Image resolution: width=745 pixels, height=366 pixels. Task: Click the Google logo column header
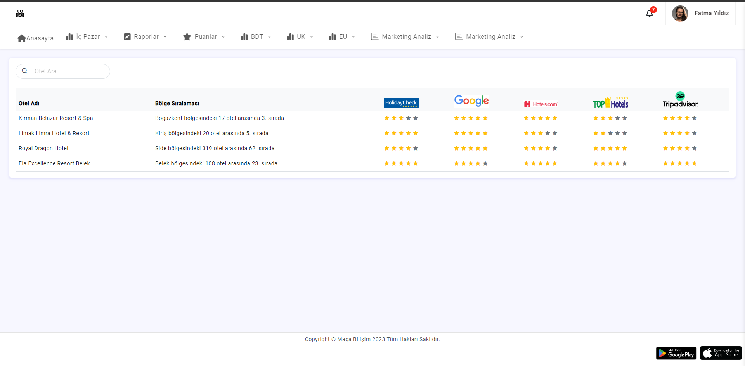(x=471, y=101)
